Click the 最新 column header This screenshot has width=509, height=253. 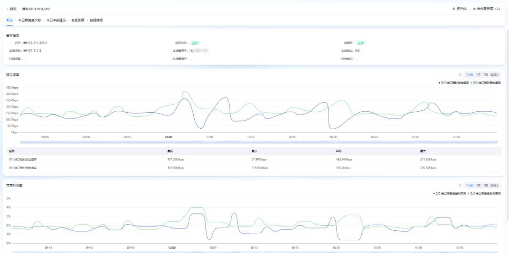tap(170, 151)
